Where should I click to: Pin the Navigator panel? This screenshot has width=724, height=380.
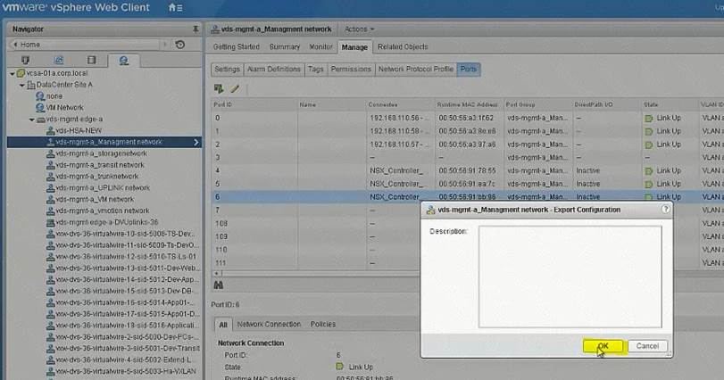[196, 29]
